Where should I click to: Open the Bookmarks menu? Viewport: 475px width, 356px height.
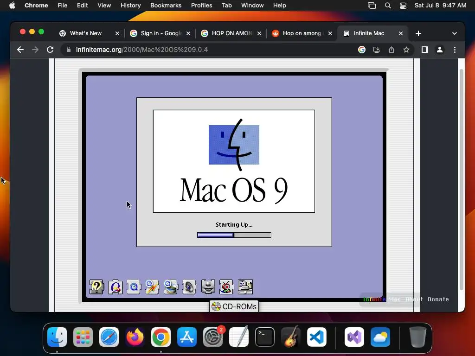(x=166, y=6)
